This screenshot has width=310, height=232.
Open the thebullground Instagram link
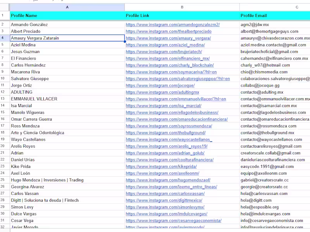(166, 133)
